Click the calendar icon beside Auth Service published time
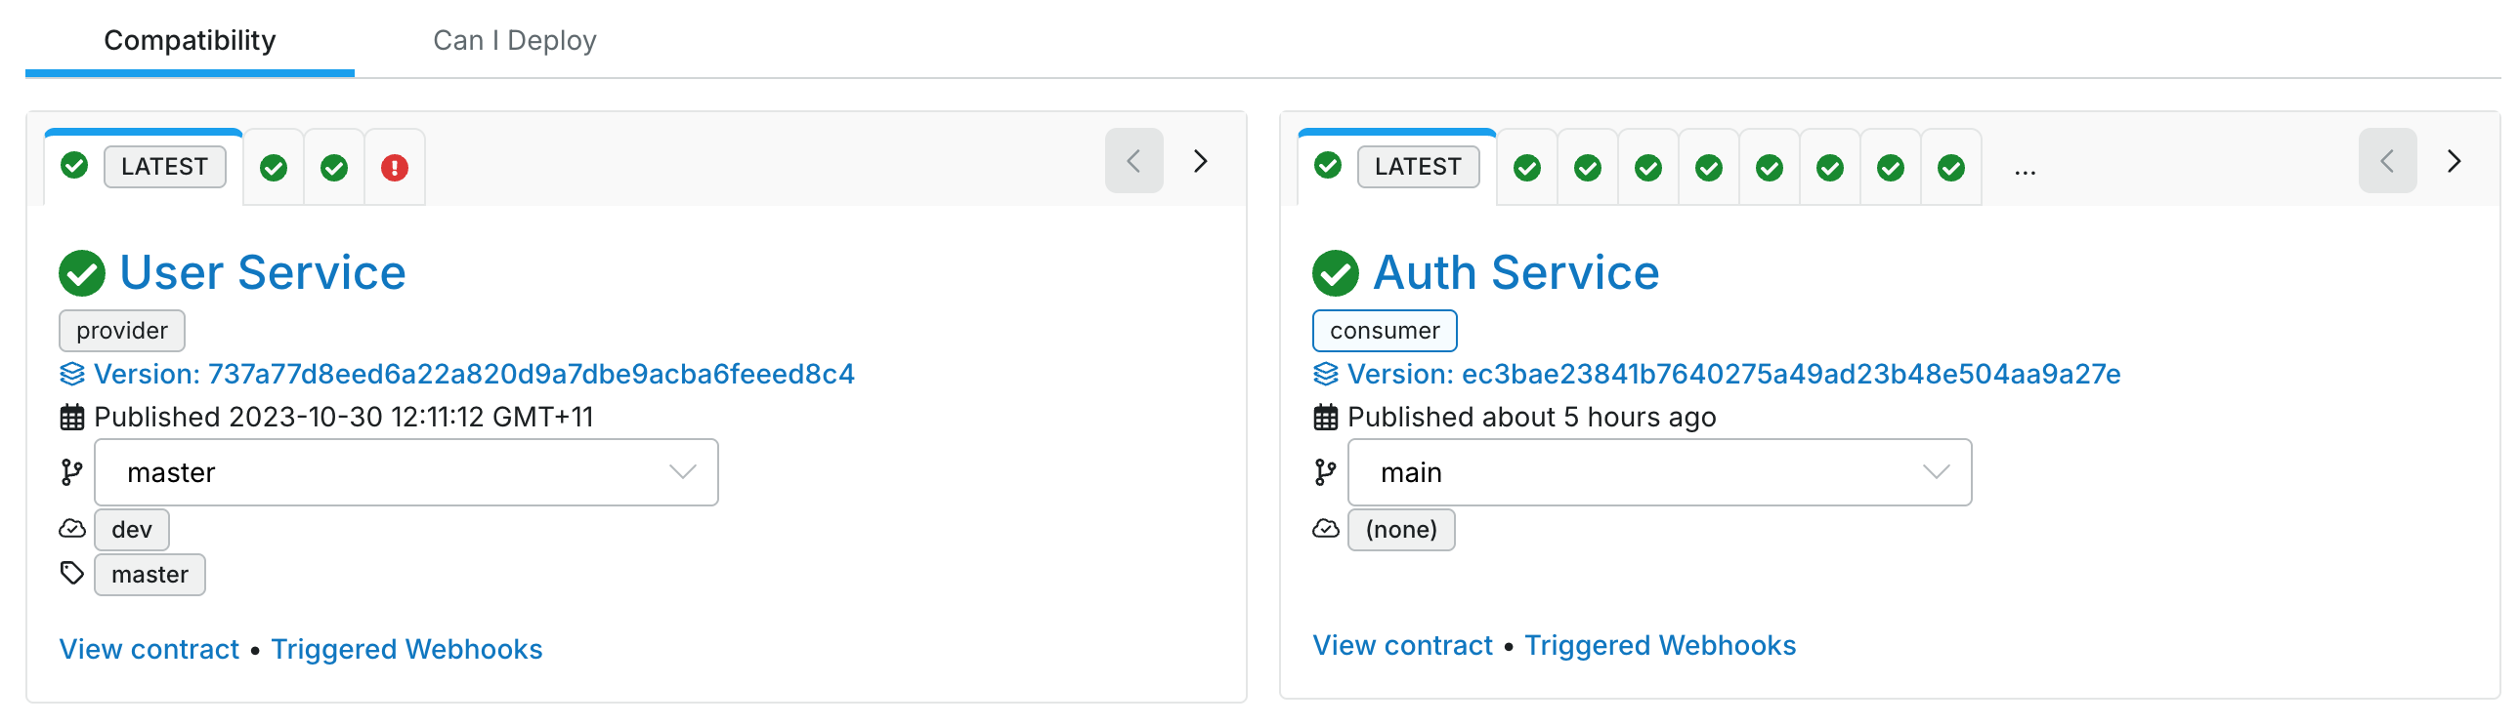This screenshot has height=726, width=2519. (x=1325, y=418)
